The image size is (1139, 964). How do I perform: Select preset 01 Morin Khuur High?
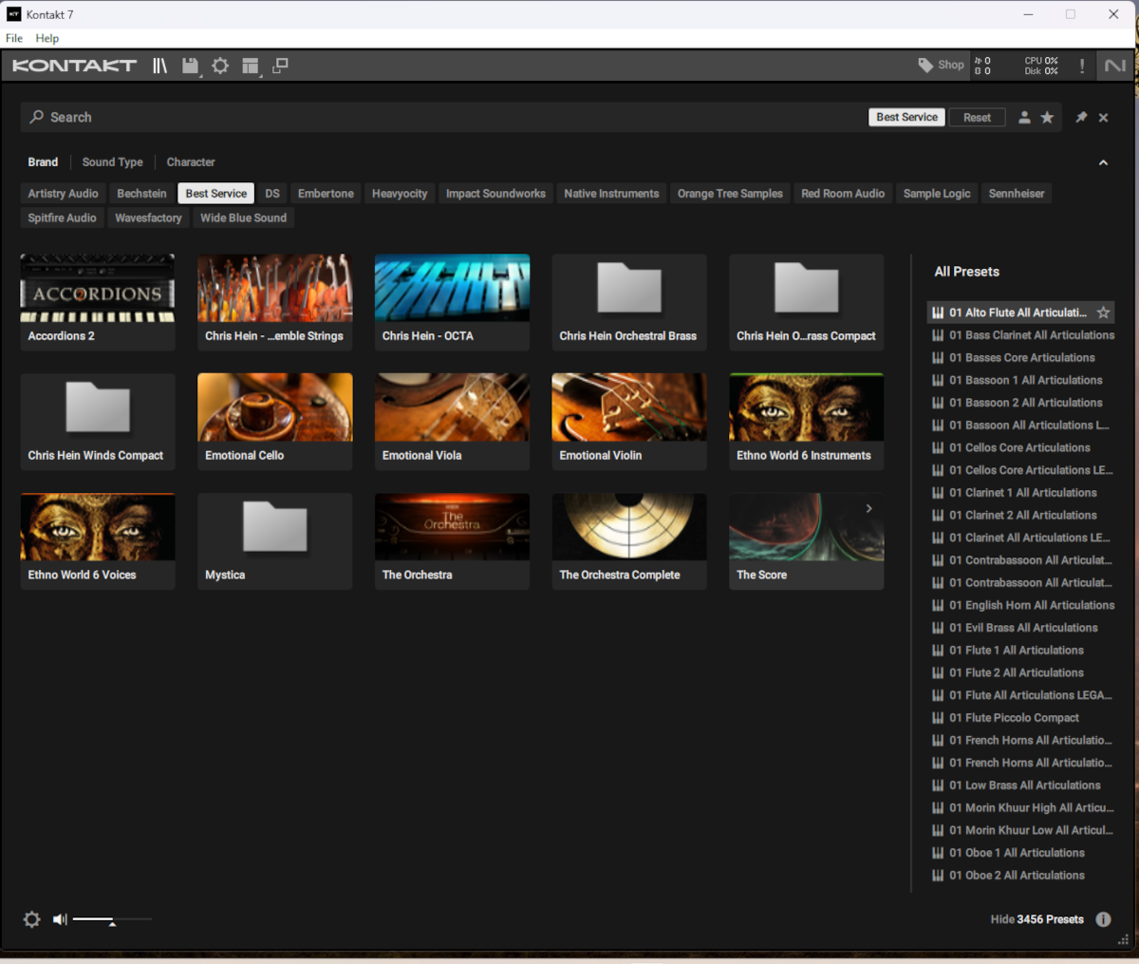pyautogui.click(x=1021, y=808)
